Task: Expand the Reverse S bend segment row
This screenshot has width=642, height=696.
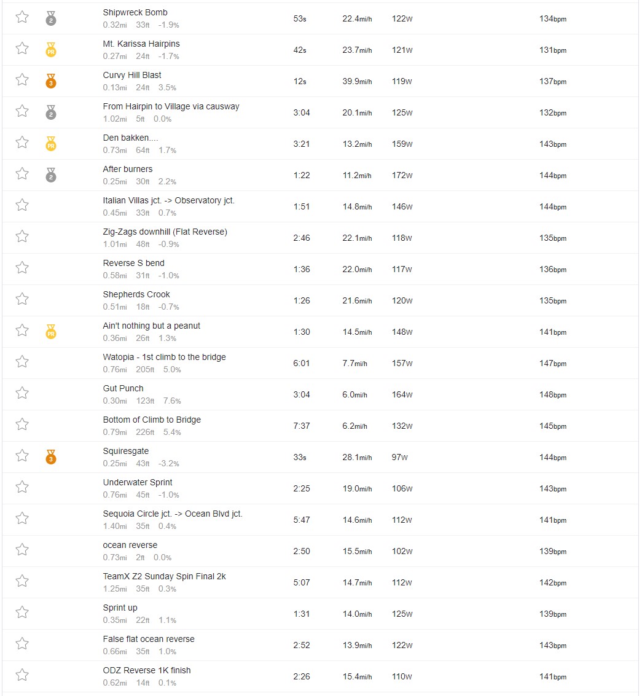Action: [320, 269]
